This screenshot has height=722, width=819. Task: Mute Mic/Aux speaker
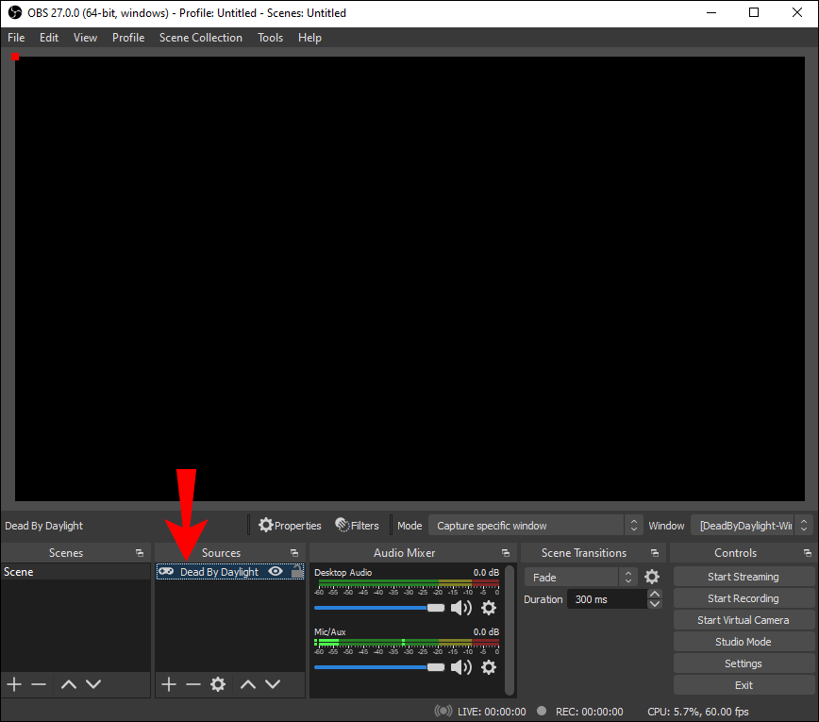pos(461,667)
